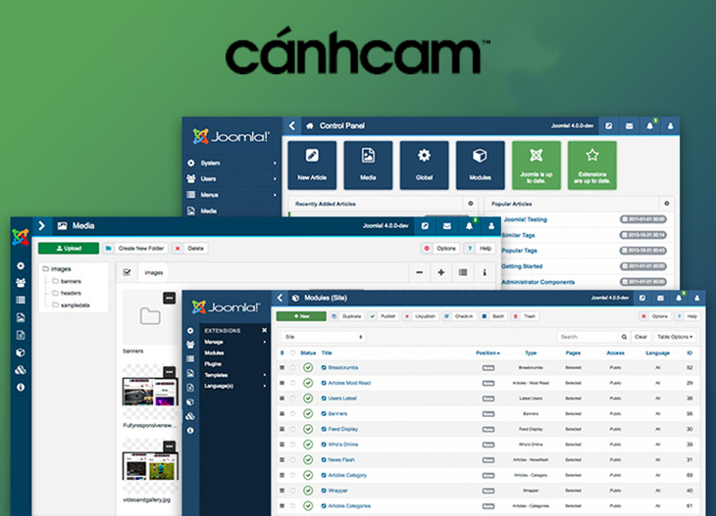Select checkbox for Who's Online row
The image size is (716, 516).
coord(292,445)
